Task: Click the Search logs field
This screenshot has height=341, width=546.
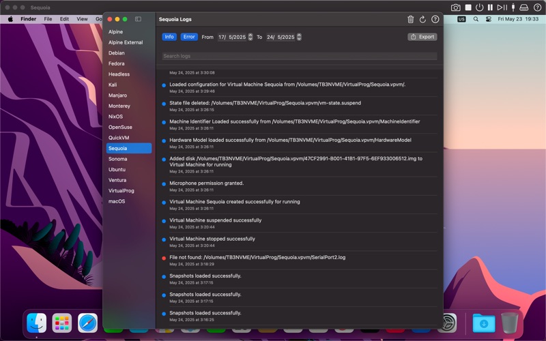Action: point(300,56)
